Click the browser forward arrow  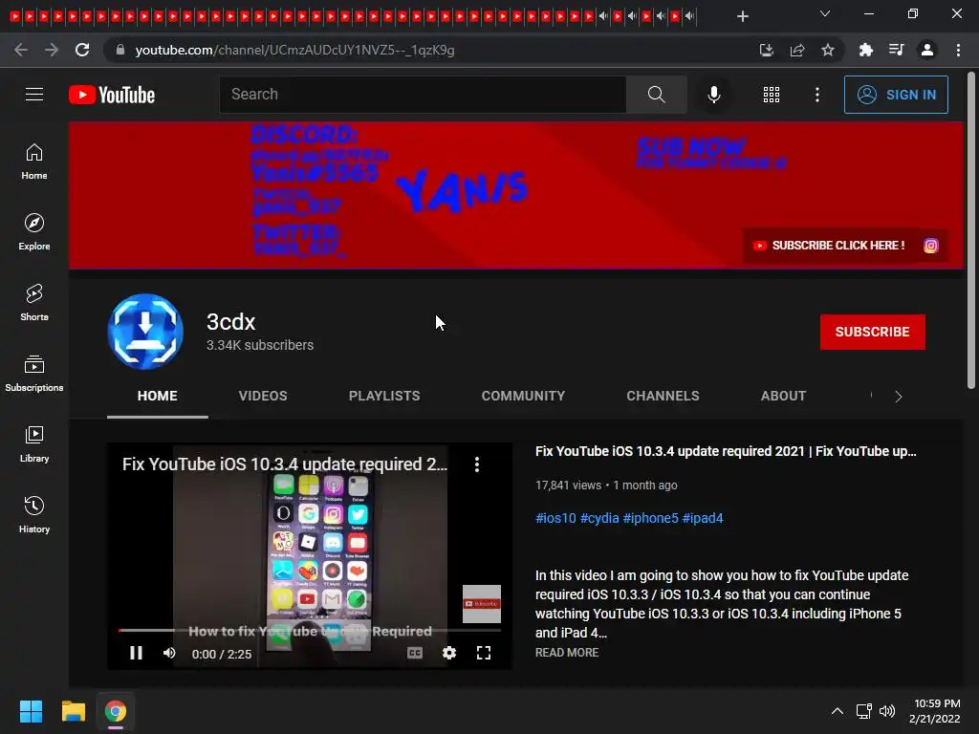click(x=52, y=50)
